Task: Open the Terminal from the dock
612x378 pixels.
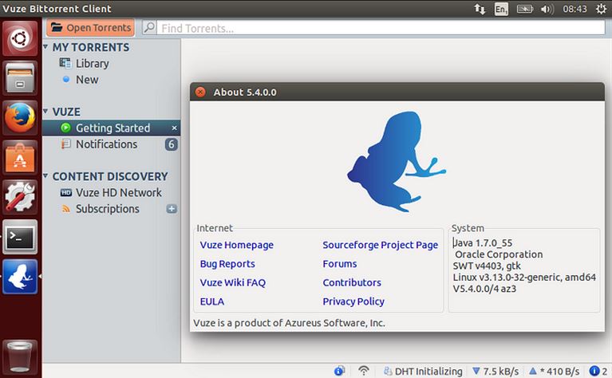Action: tap(20, 237)
